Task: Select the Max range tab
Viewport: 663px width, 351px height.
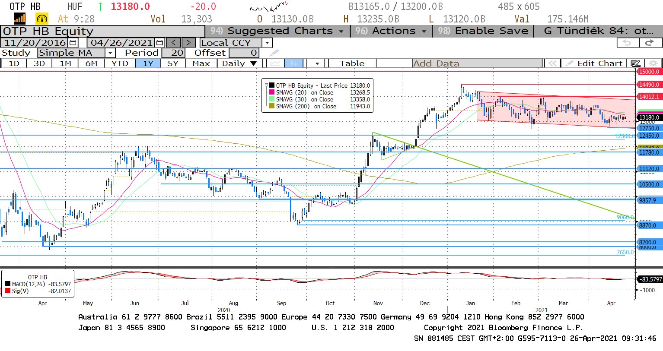Action: 201,63
